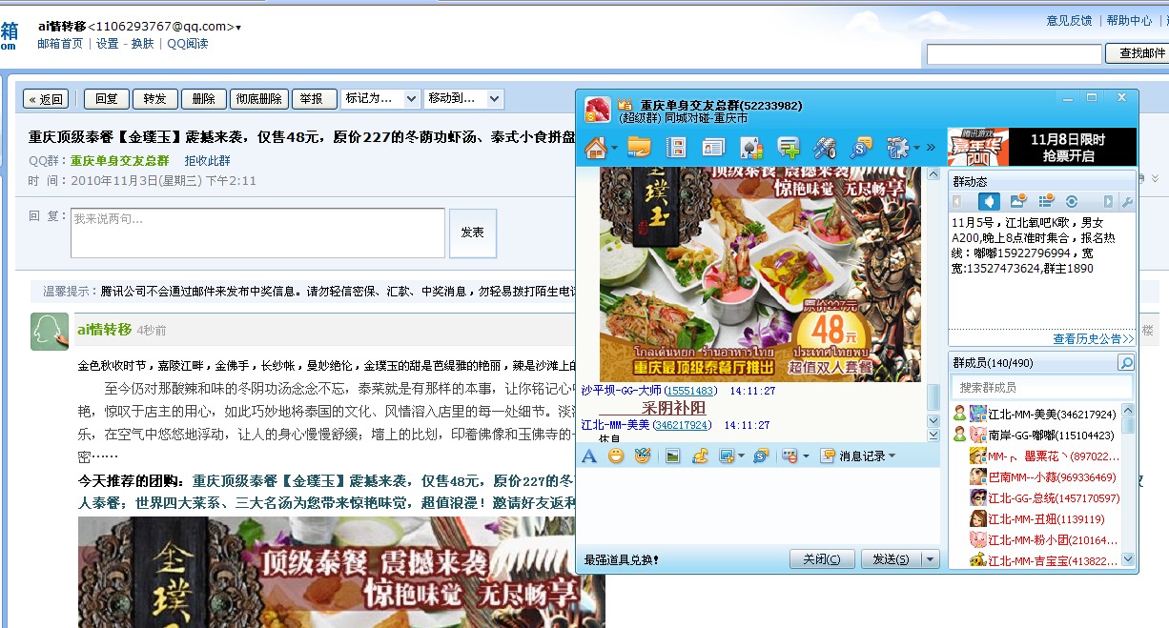Open the font style letter A tool
The height and width of the screenshot is (628, 1169).
pyautogui.click(x=589, y=456)
